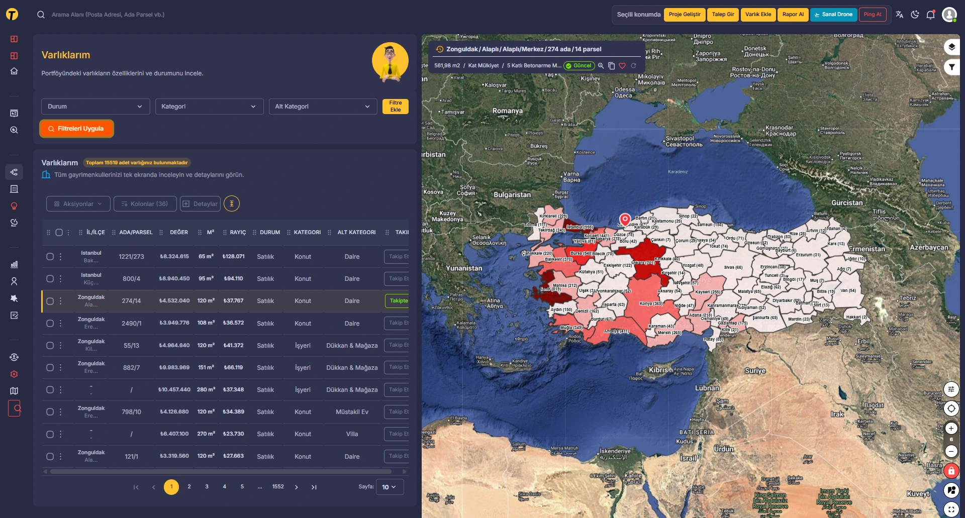This screenshot has width=965, height=518.
Task: Open the map layers icon
Action: coord(951,47)
